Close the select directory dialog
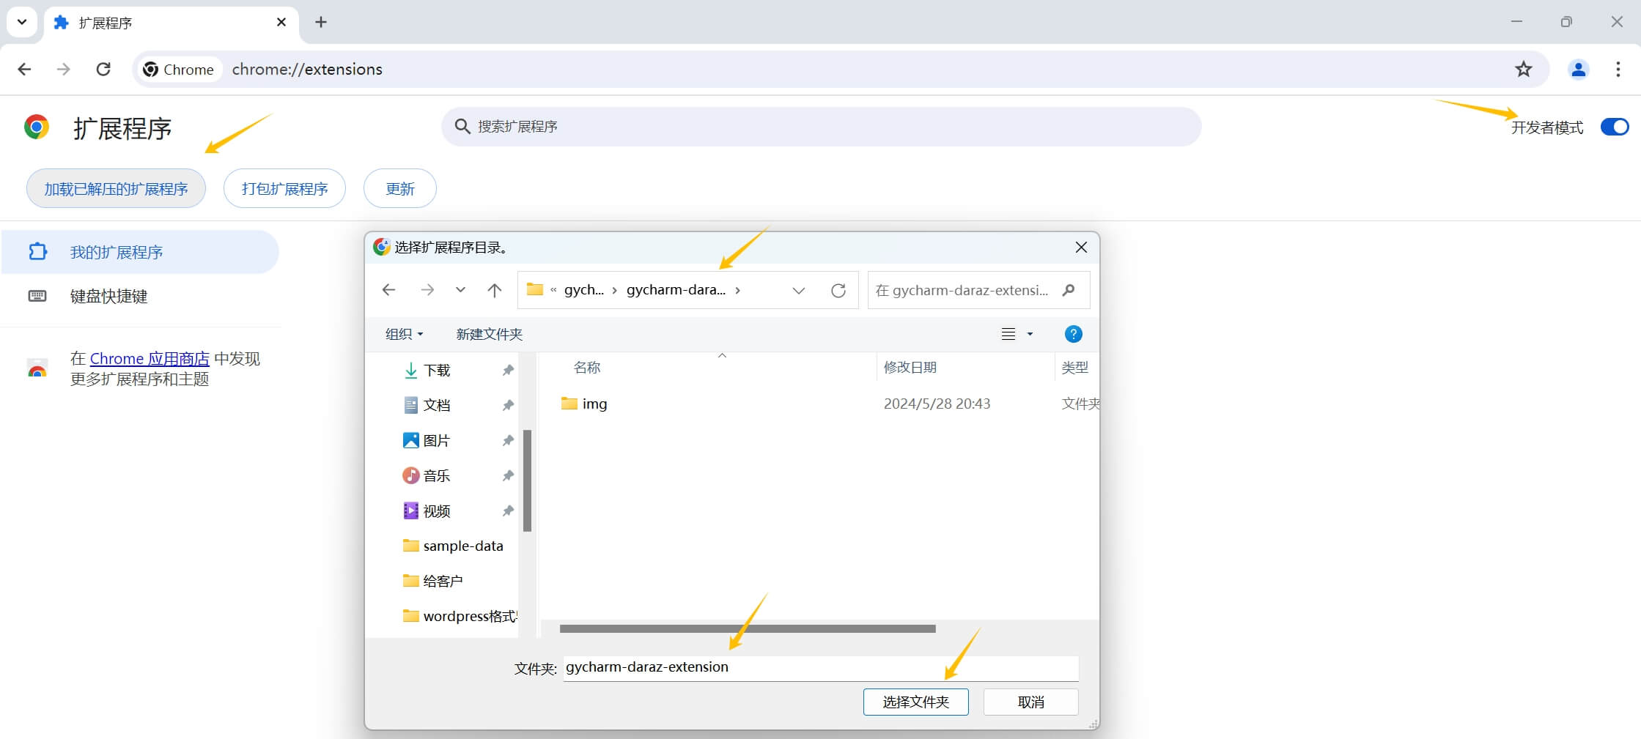Viewport: 1641px width, 739px height. [x=1081, y=248]
